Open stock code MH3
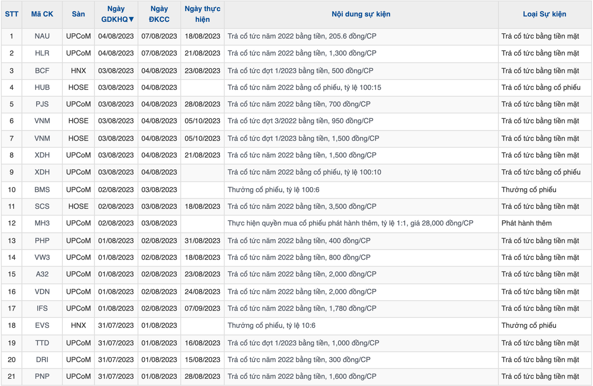 click(42, 223)
